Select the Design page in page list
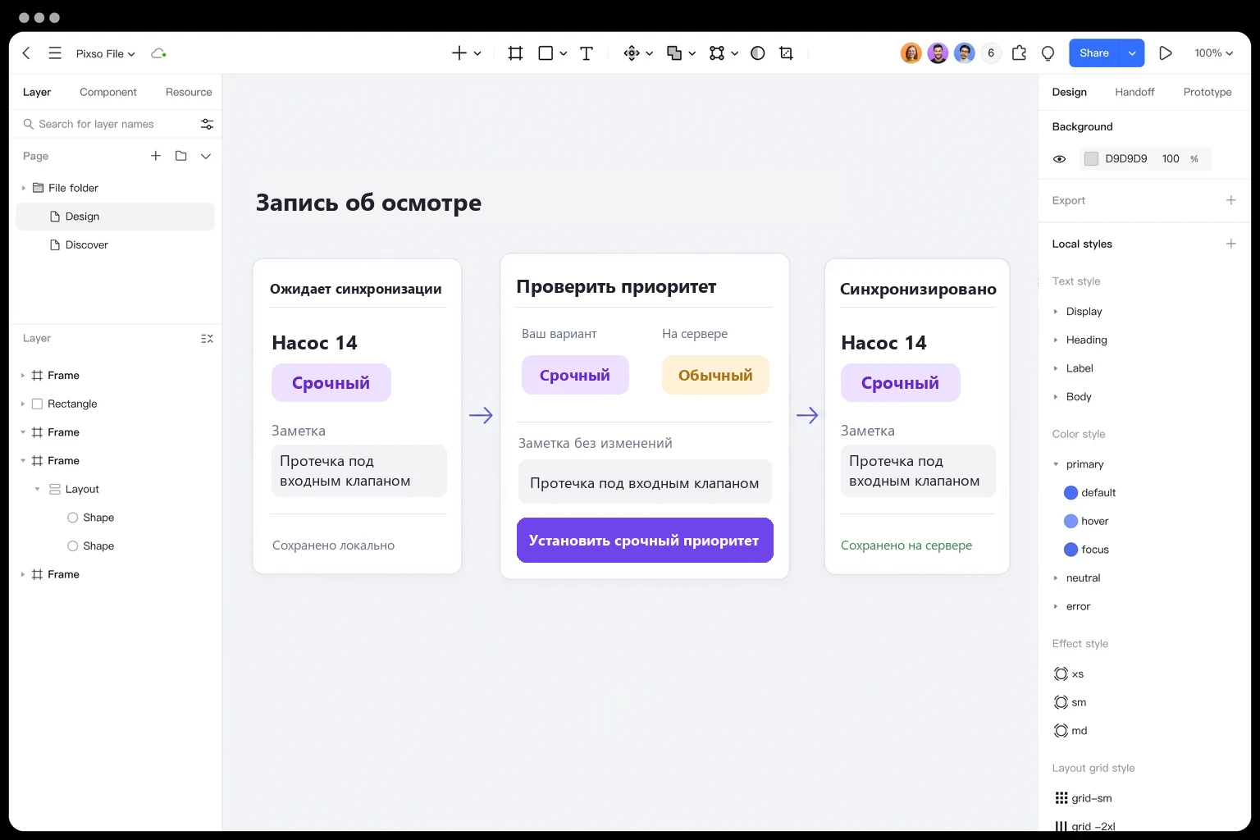Image resolution: width=1260 pixels, height=840 pixels. [116, 217]
